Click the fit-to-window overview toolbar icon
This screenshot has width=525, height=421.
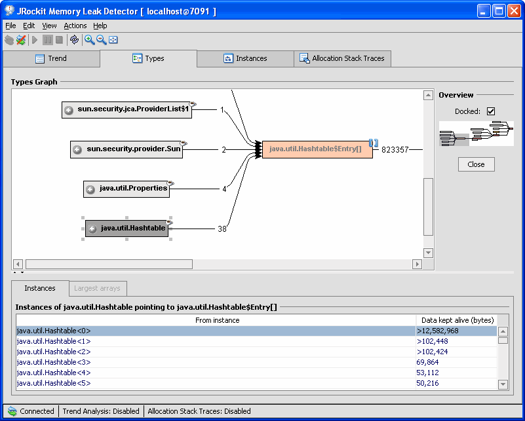[113, 40]
